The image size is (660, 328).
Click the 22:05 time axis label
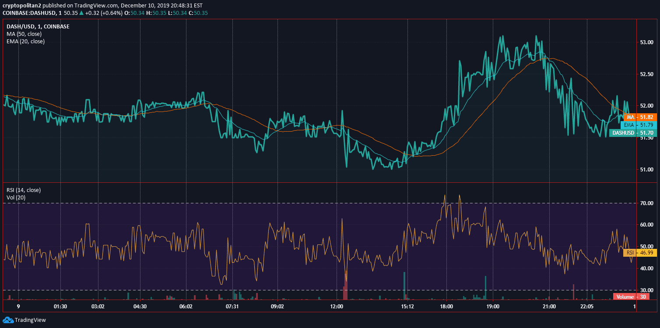coord(587,307)
